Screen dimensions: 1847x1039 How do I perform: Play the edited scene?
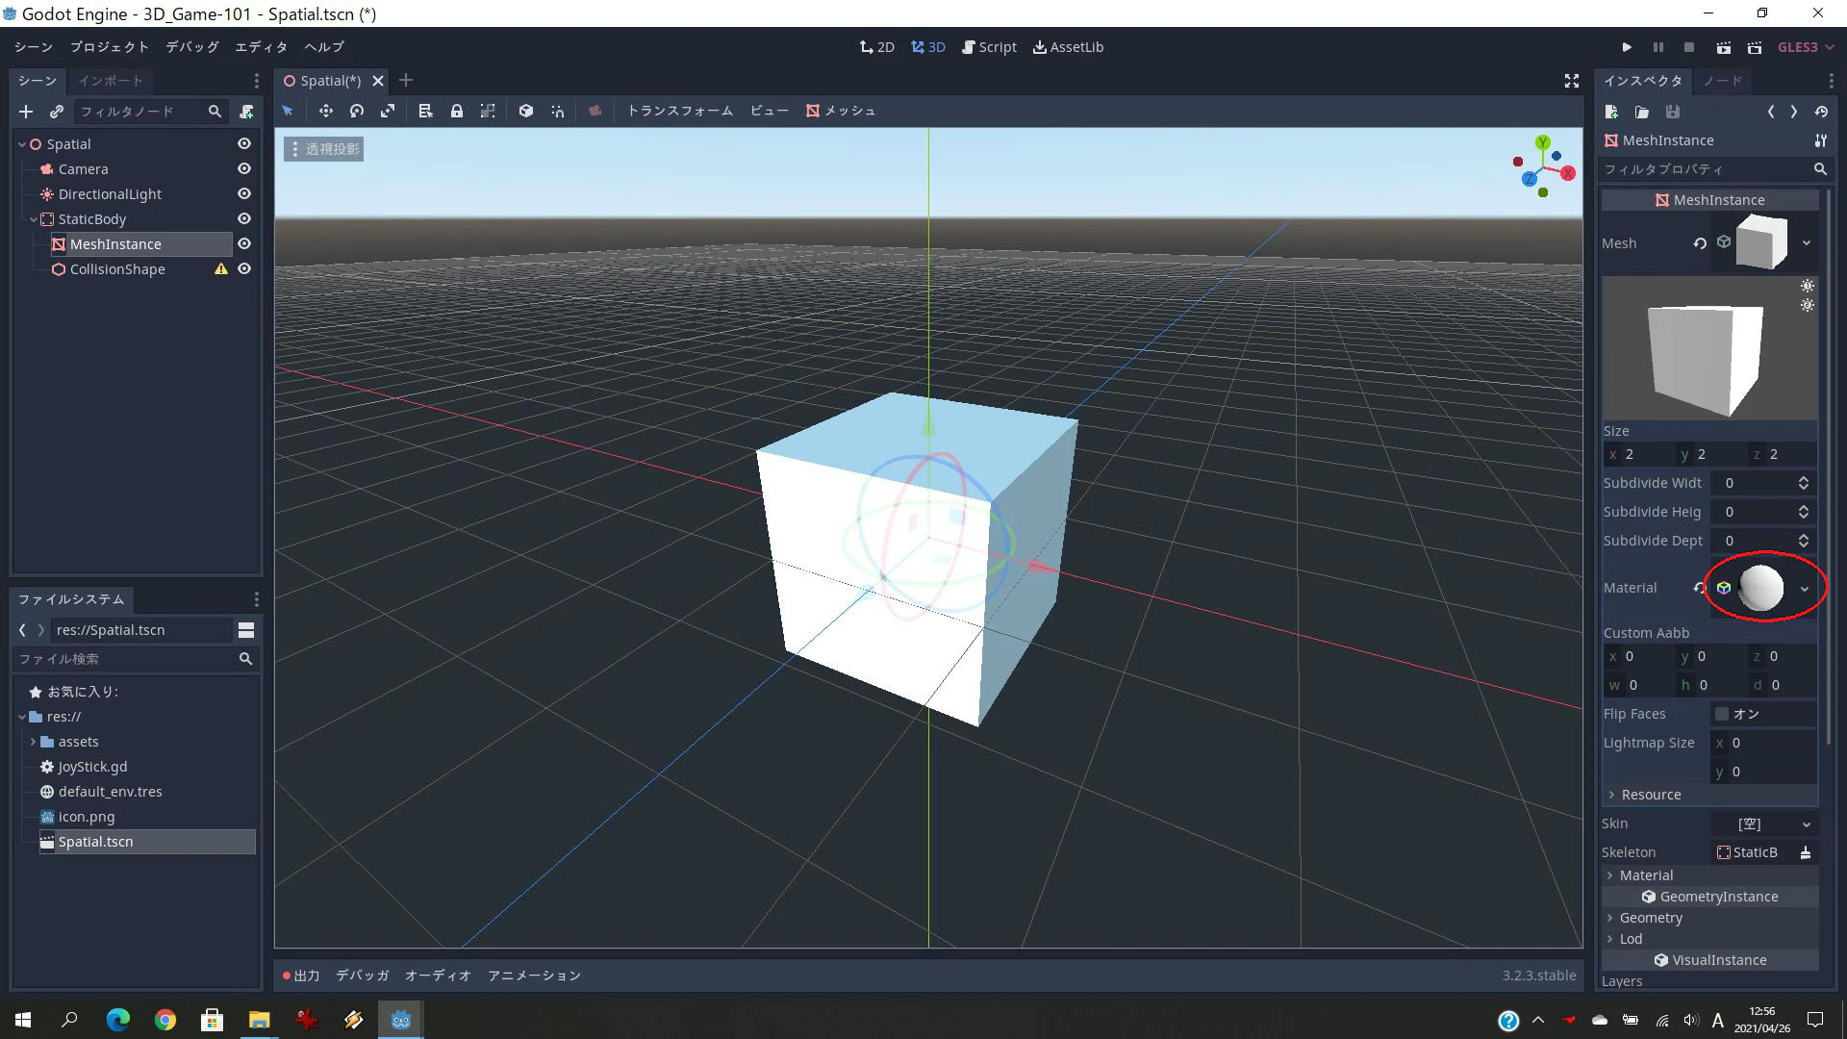click(x=1724, y=47)
